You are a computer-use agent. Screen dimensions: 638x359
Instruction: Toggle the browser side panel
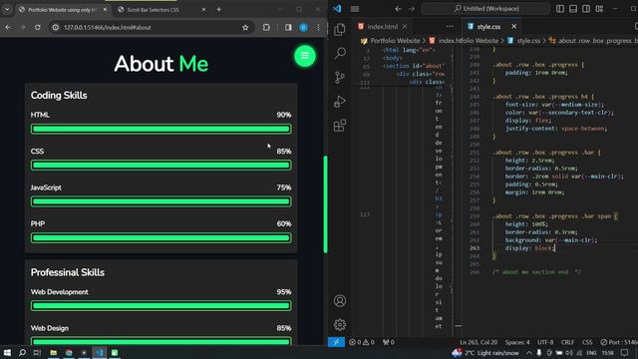click(x=288, y=27)
